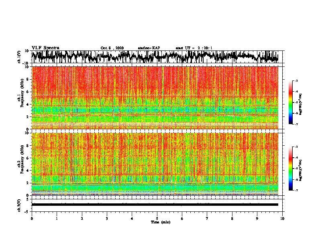This screenshot has height=245, width=318.
Task: Click the "-7" tick on ch.2 colorbar
Action: click(296, 190)
